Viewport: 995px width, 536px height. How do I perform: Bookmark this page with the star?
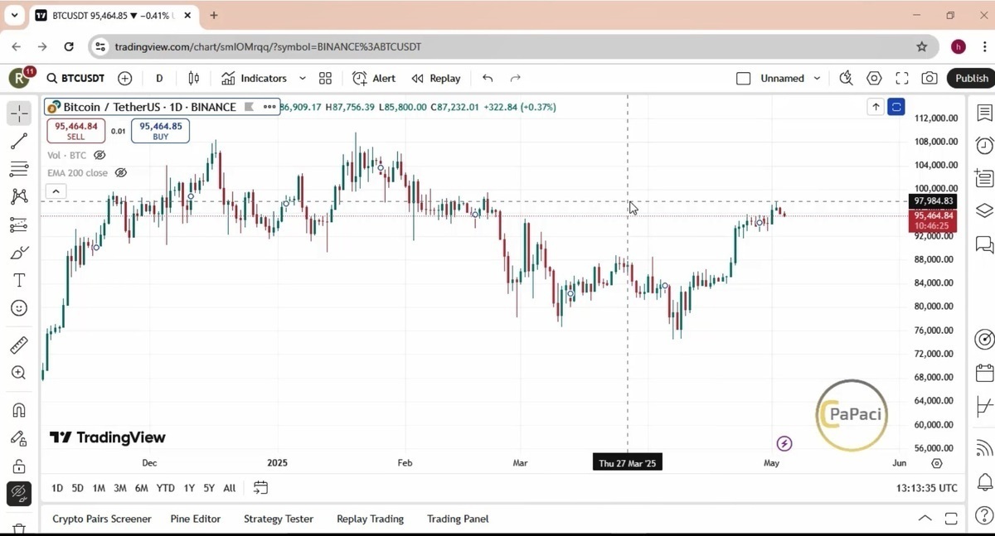(921, 47)
